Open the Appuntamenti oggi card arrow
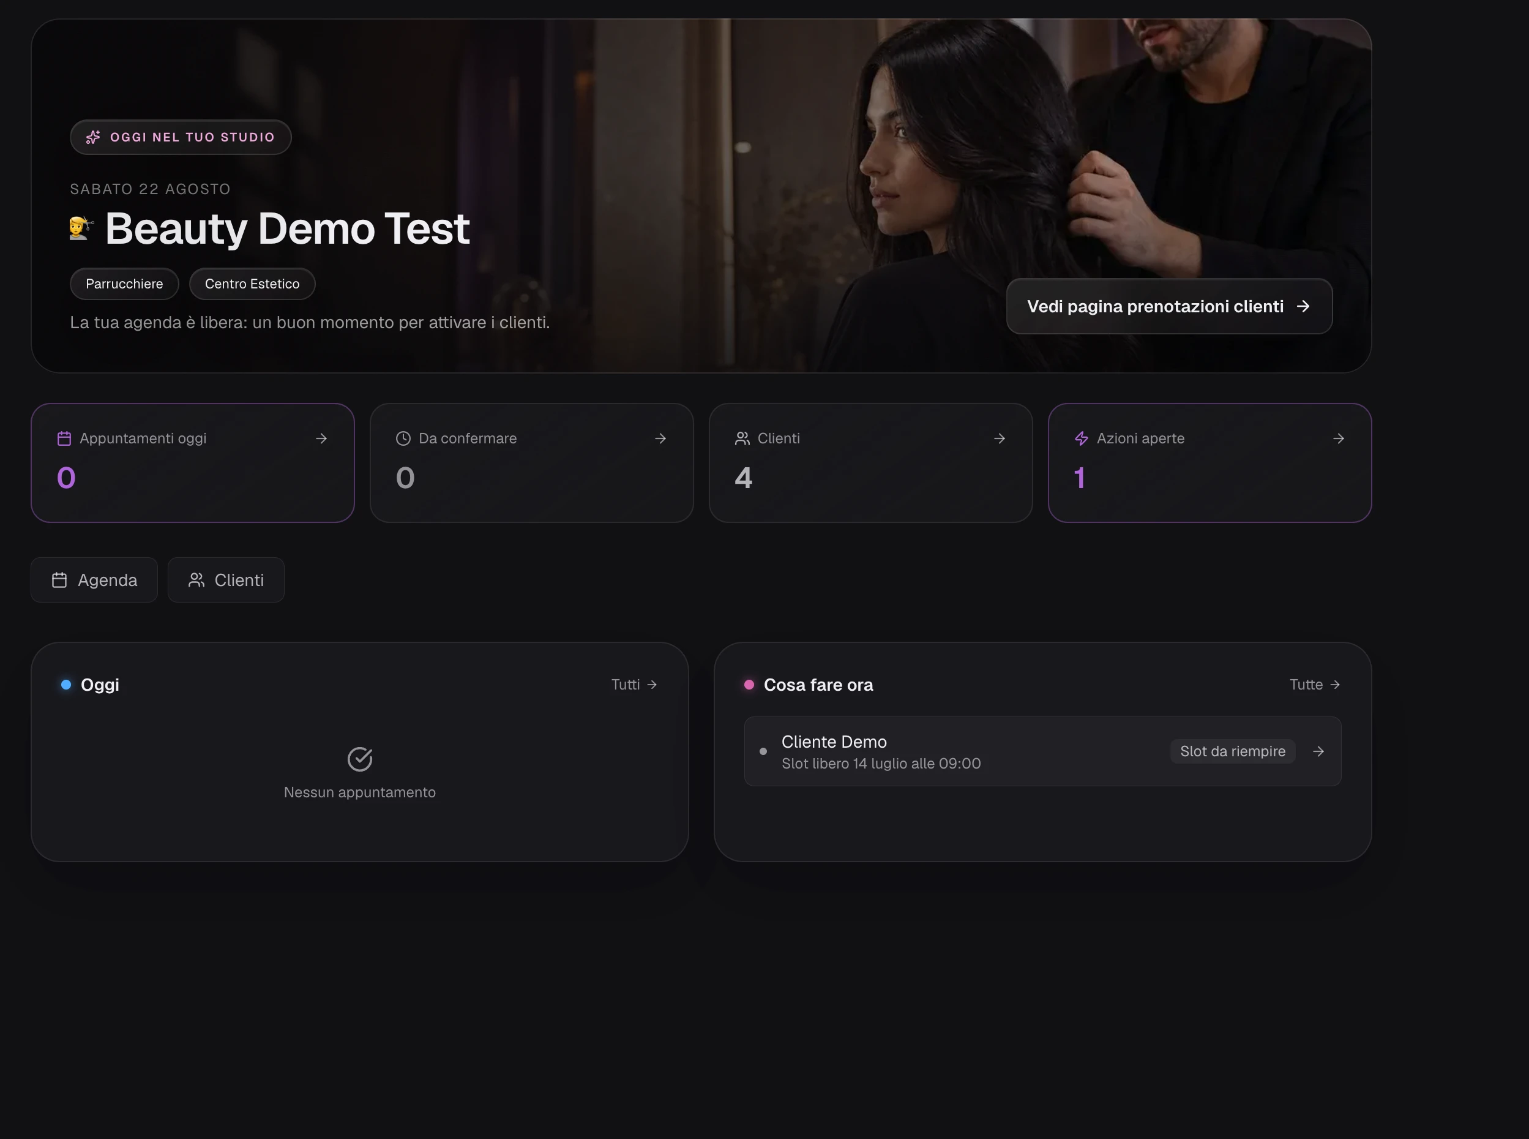Image resolution: width=1529 pixels, height=1139 pixels. [321, 438]
